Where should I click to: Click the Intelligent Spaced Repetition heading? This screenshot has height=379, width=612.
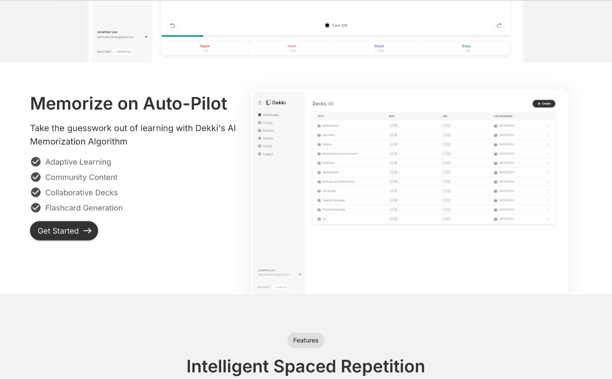tap(306, 366)
